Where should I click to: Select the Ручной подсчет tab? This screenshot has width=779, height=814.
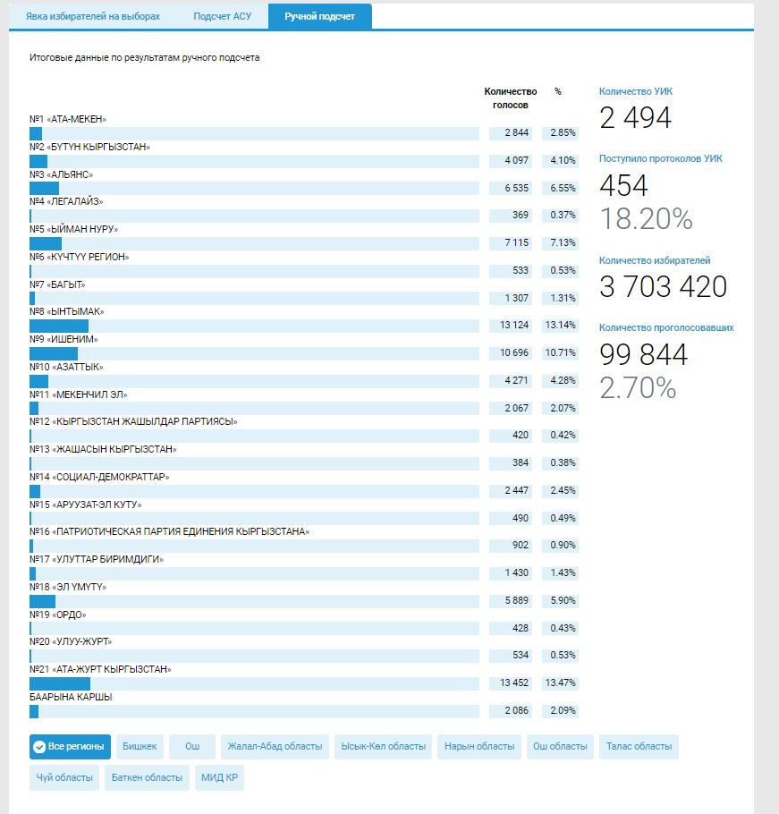pos(320,17)
